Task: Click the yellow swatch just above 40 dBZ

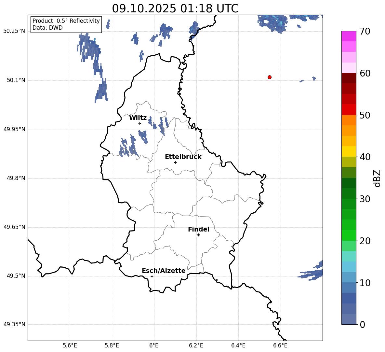Action: tap(349, 151)
